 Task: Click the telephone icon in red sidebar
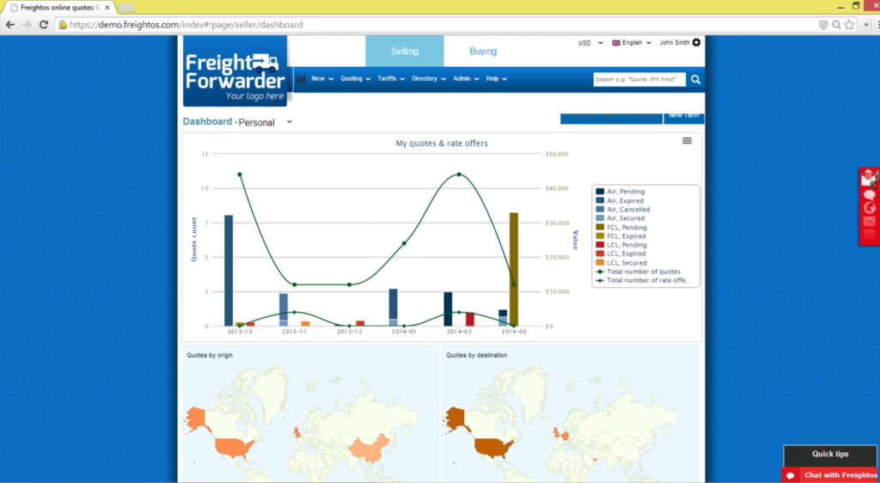point(870,234)
